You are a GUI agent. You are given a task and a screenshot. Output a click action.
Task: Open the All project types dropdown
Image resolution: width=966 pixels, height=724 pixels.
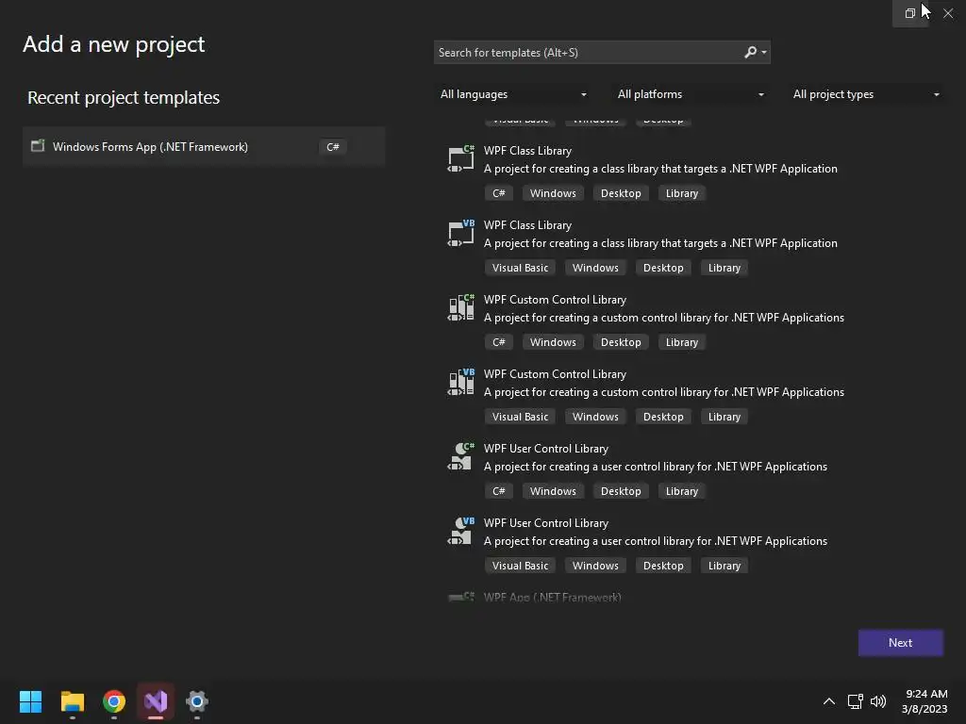tap(866, 94)
